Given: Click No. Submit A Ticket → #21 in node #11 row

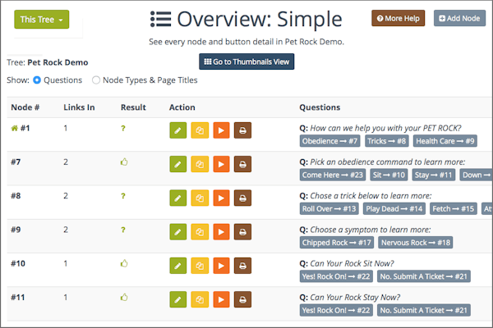Looking at the screenshot, I should tap(424, 311).
